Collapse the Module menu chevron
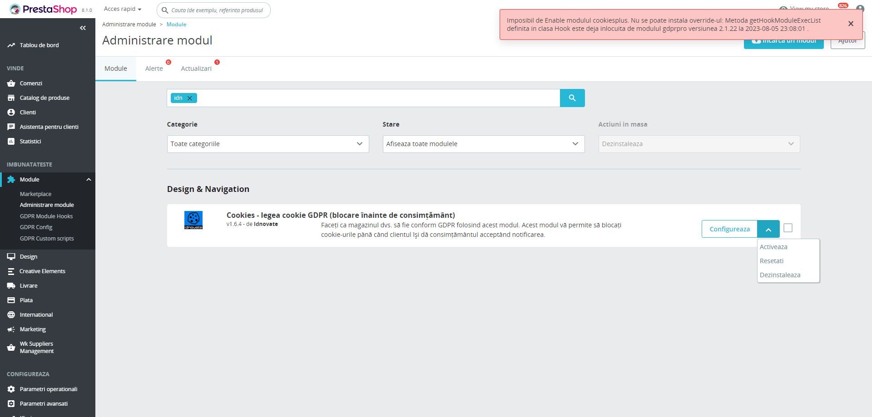Screen dimensions: 872x417 pyautogui.click(x=89, y=179)
